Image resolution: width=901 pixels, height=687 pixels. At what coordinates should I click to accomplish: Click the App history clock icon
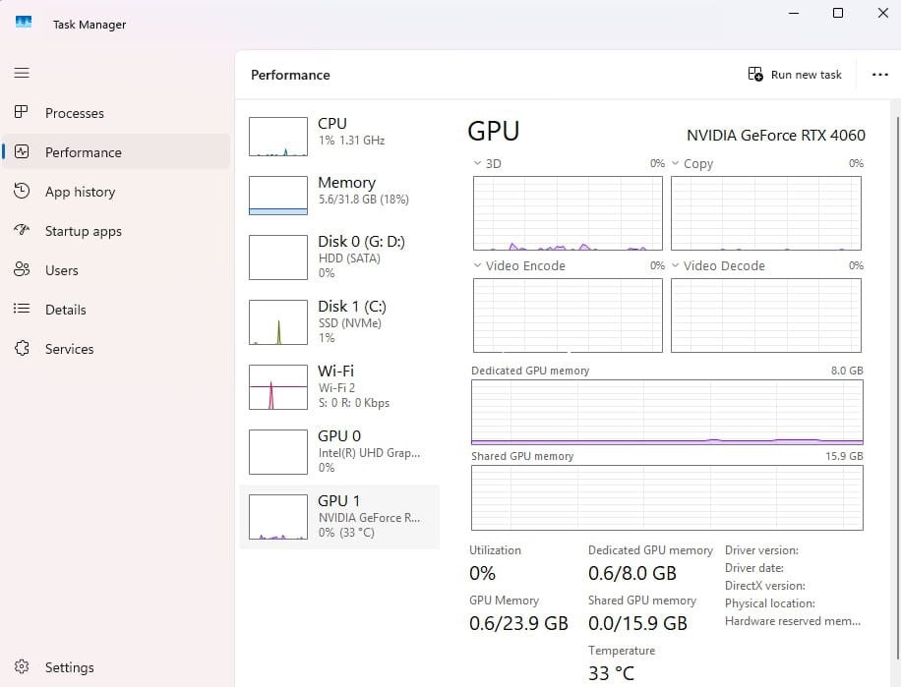point(22,192)
